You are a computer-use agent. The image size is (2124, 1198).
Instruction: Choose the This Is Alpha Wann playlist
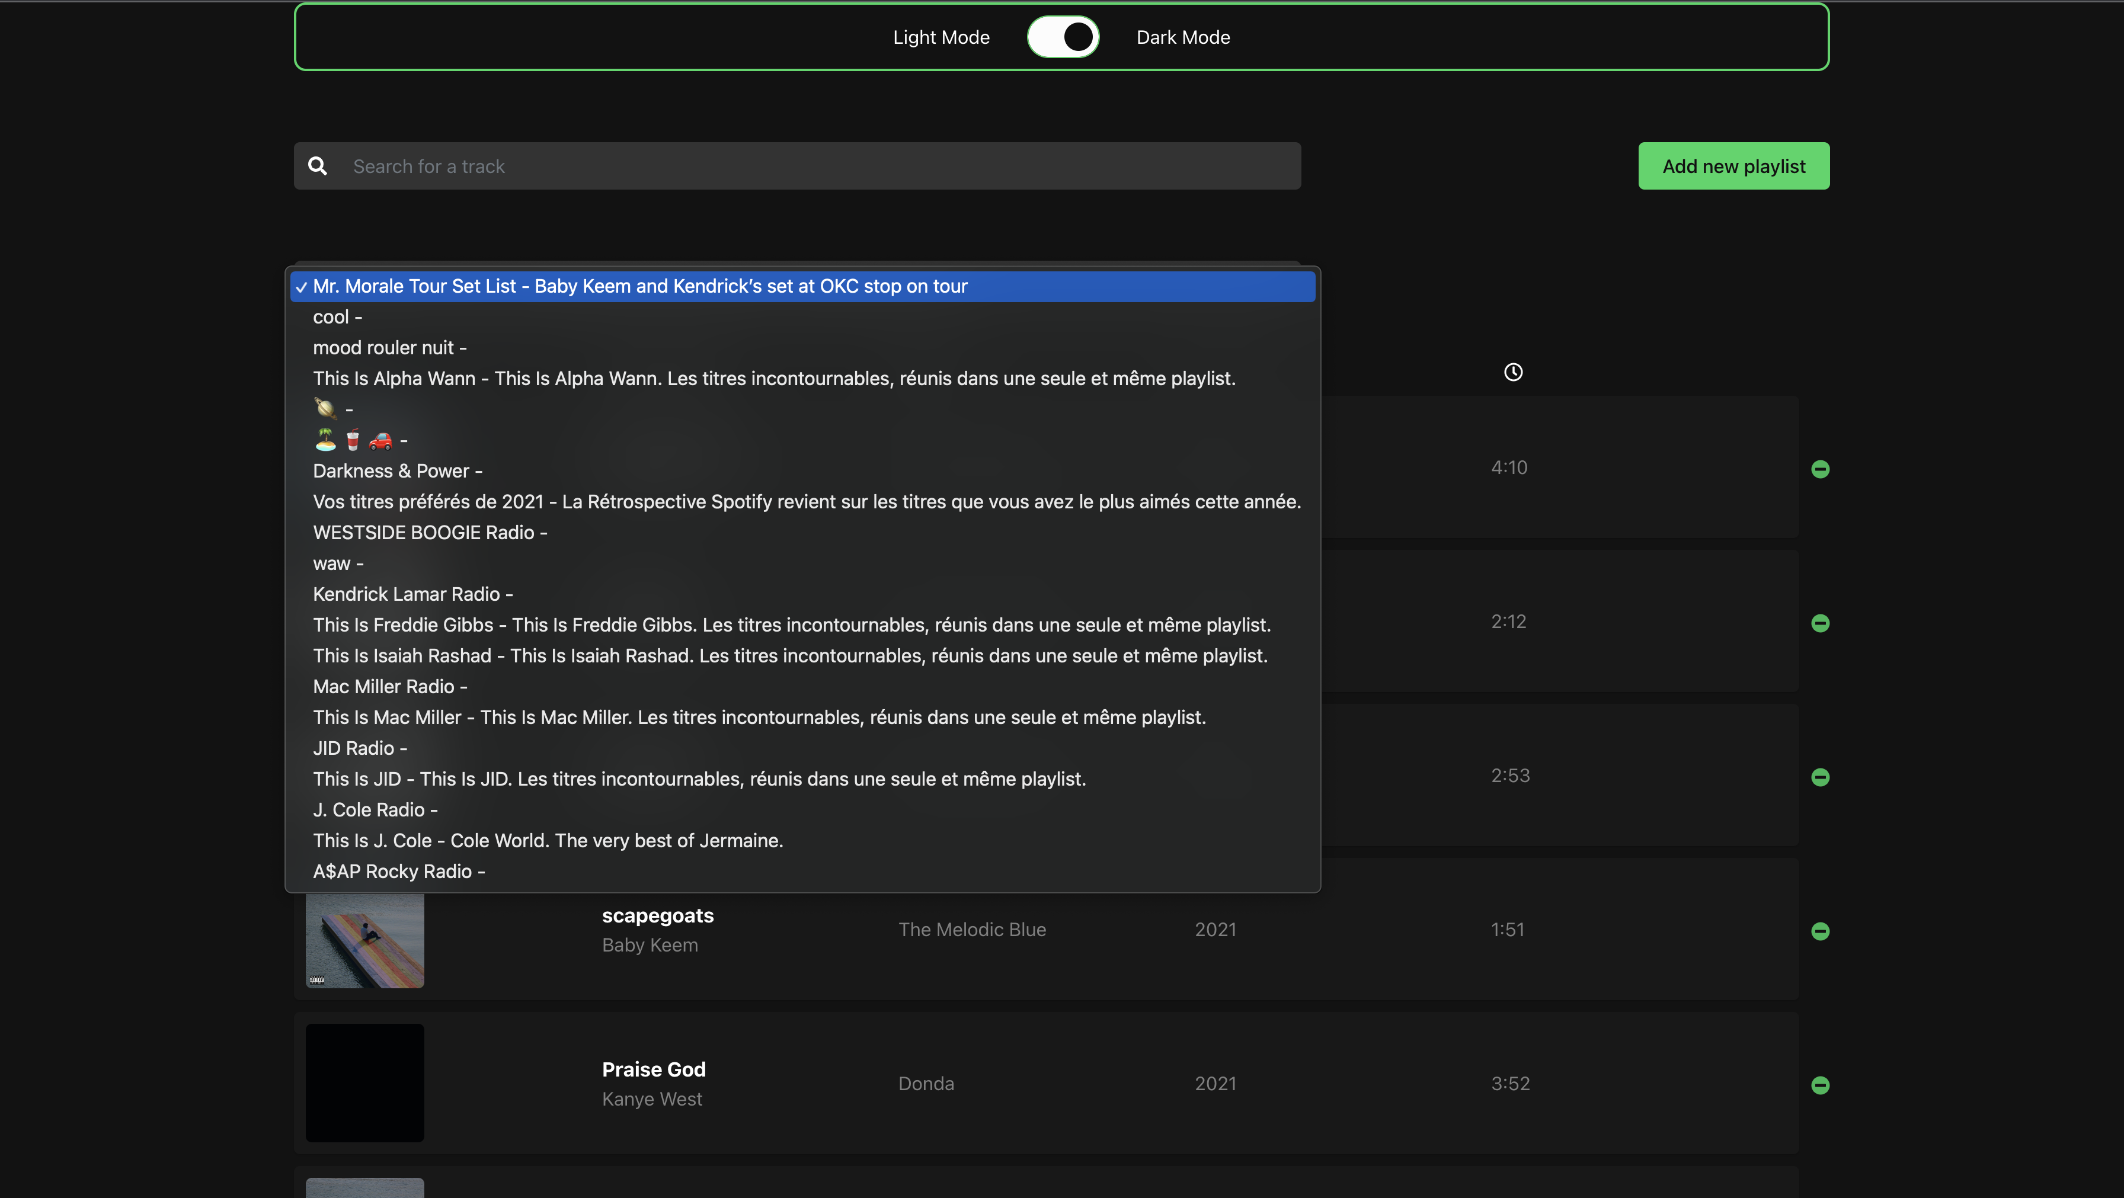[773, 379]
